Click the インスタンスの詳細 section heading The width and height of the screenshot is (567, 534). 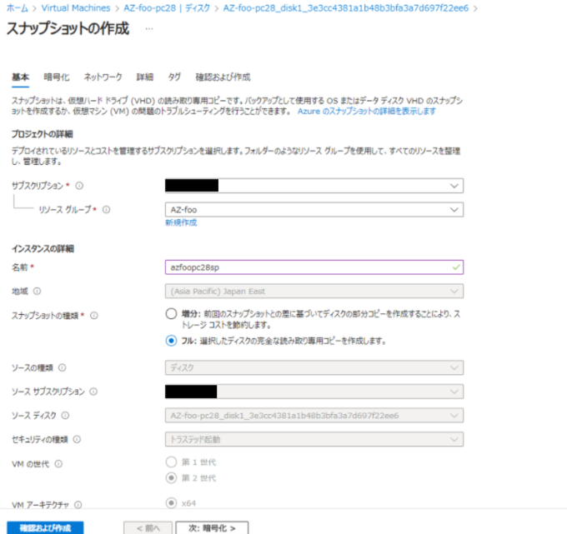pyautogui.click(x=43, y=248)
